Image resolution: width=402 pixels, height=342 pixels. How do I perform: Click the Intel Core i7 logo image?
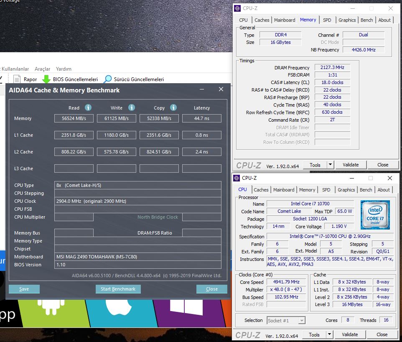tap(375, 215)
